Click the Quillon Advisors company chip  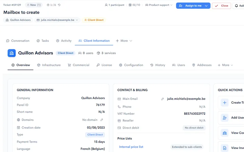coord(18,20)
